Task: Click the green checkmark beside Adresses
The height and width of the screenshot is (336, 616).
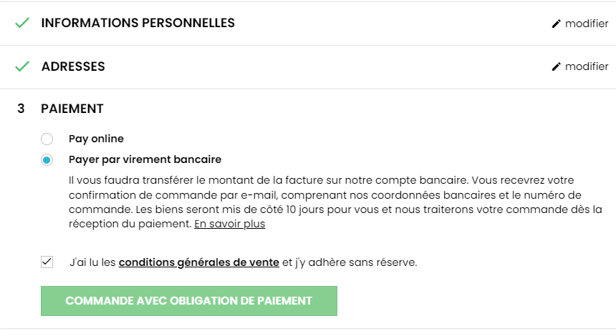Action: coord(22,66)
